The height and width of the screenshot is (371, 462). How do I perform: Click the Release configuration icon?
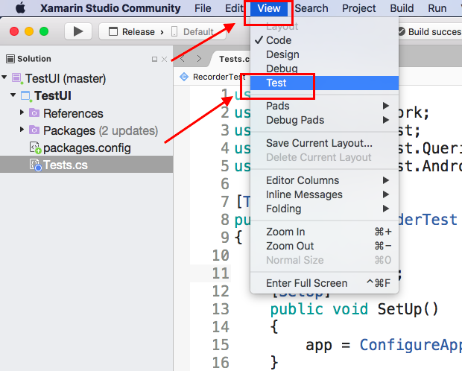point(113,31)
